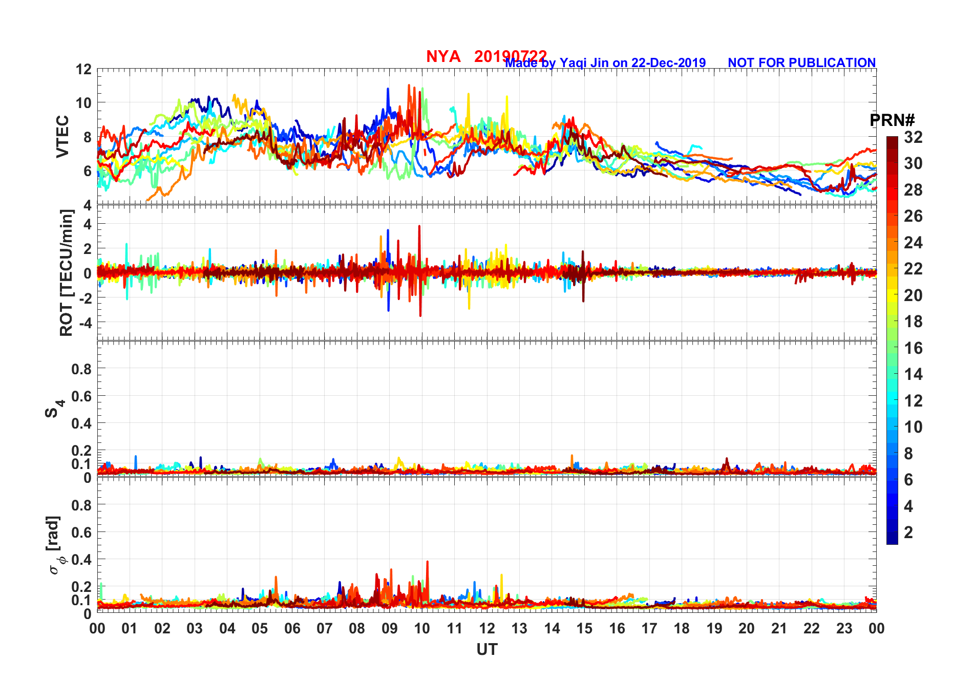Image resolution: width=974 pixels, height=681 pixels.
Task: Click colorbar tick label '32'
Action: pos(913,137)
